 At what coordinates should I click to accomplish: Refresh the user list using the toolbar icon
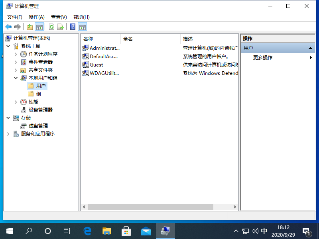coord(52,27)
